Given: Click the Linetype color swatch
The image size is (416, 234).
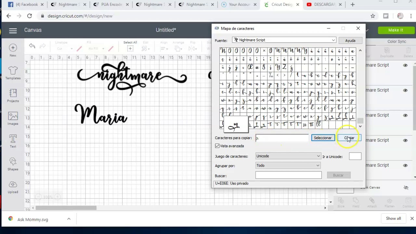Looking at the screenshot, I should 79,49.
